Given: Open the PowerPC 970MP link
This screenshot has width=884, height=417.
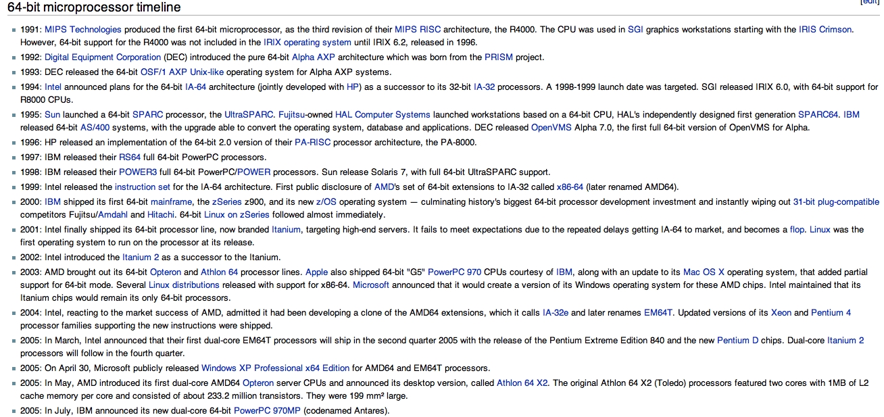Looking at the screenshot, I should coord(267,411).
